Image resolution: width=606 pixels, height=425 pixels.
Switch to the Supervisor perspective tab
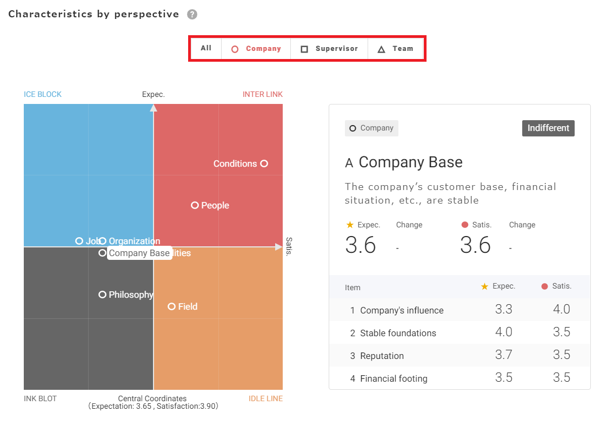click(329, 49)
